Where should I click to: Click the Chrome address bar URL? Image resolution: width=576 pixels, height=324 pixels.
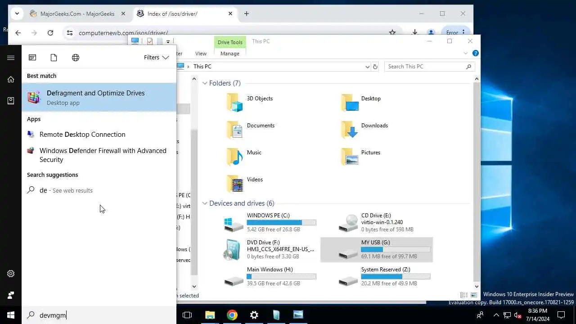(123, 33)
